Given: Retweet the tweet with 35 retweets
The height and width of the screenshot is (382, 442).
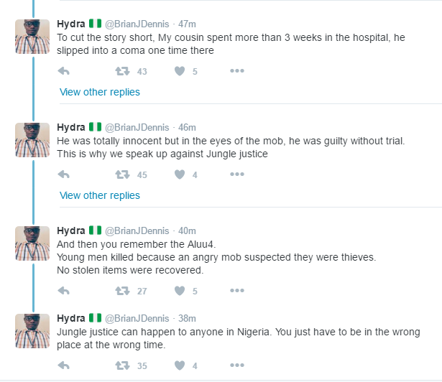Looking at the screenshot, I should [x=122, y=365].
